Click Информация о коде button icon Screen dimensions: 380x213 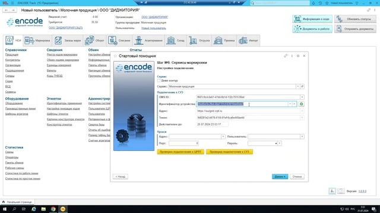297,19
